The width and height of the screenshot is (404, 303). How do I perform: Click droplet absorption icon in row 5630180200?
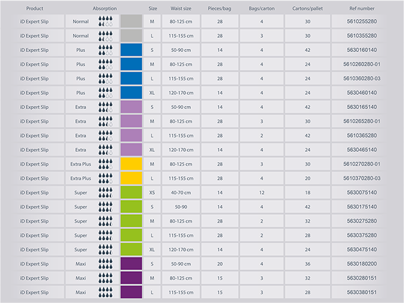pyautogui.click(x=105, y=264)
